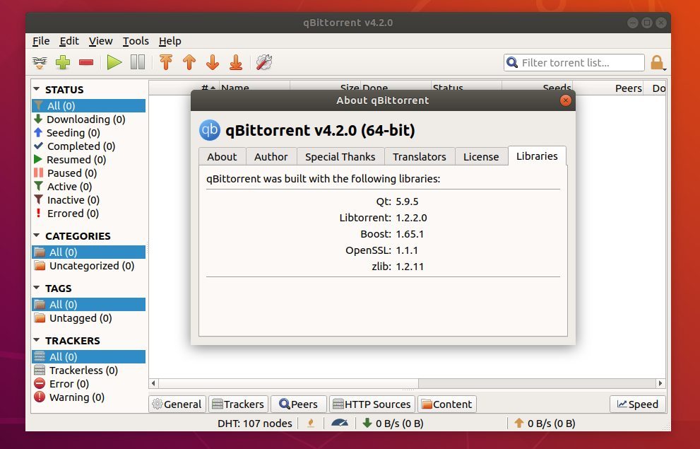700x449 pixels.
Task: Click download speed 0 B/s in status bar
Action: tap(393, 423)
